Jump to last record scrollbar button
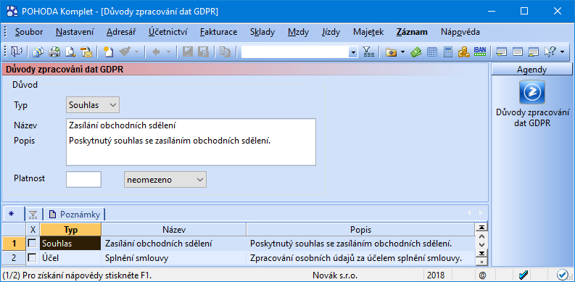This screenshot has width=575, height=282. (481, 254)
